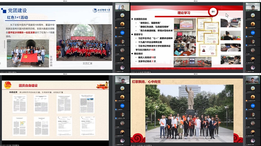Select purple-haired avatar in bottom-left window sidebar

pos(122,141)
